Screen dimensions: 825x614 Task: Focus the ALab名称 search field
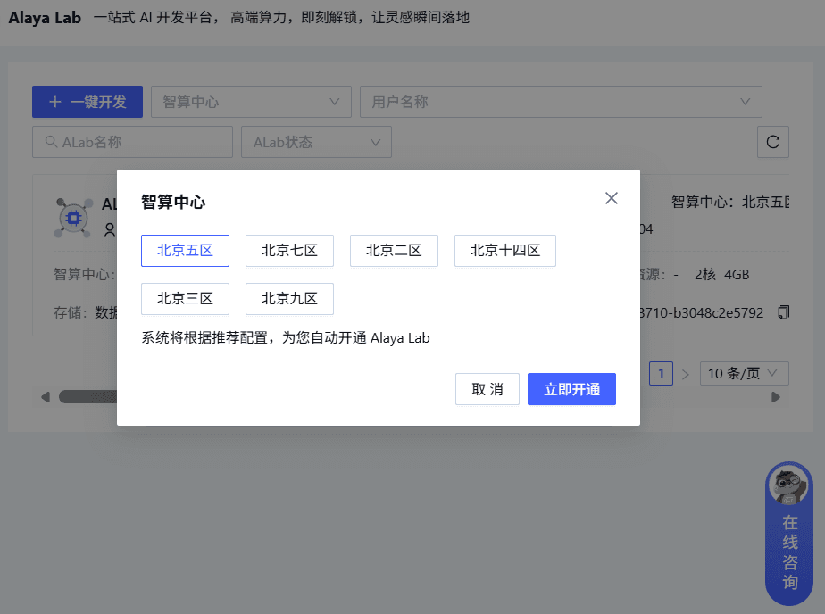click(132, 142)
